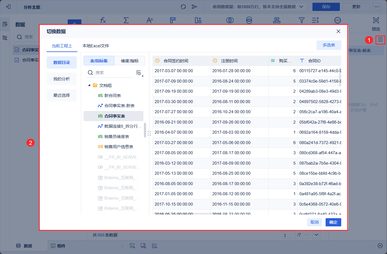Click the 确定 confirm button
This screenshot has height=254, width=387.
coord(333,222)
